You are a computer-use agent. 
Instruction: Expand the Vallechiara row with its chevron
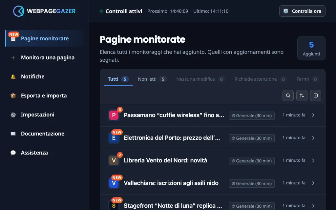tap(313, 183)
